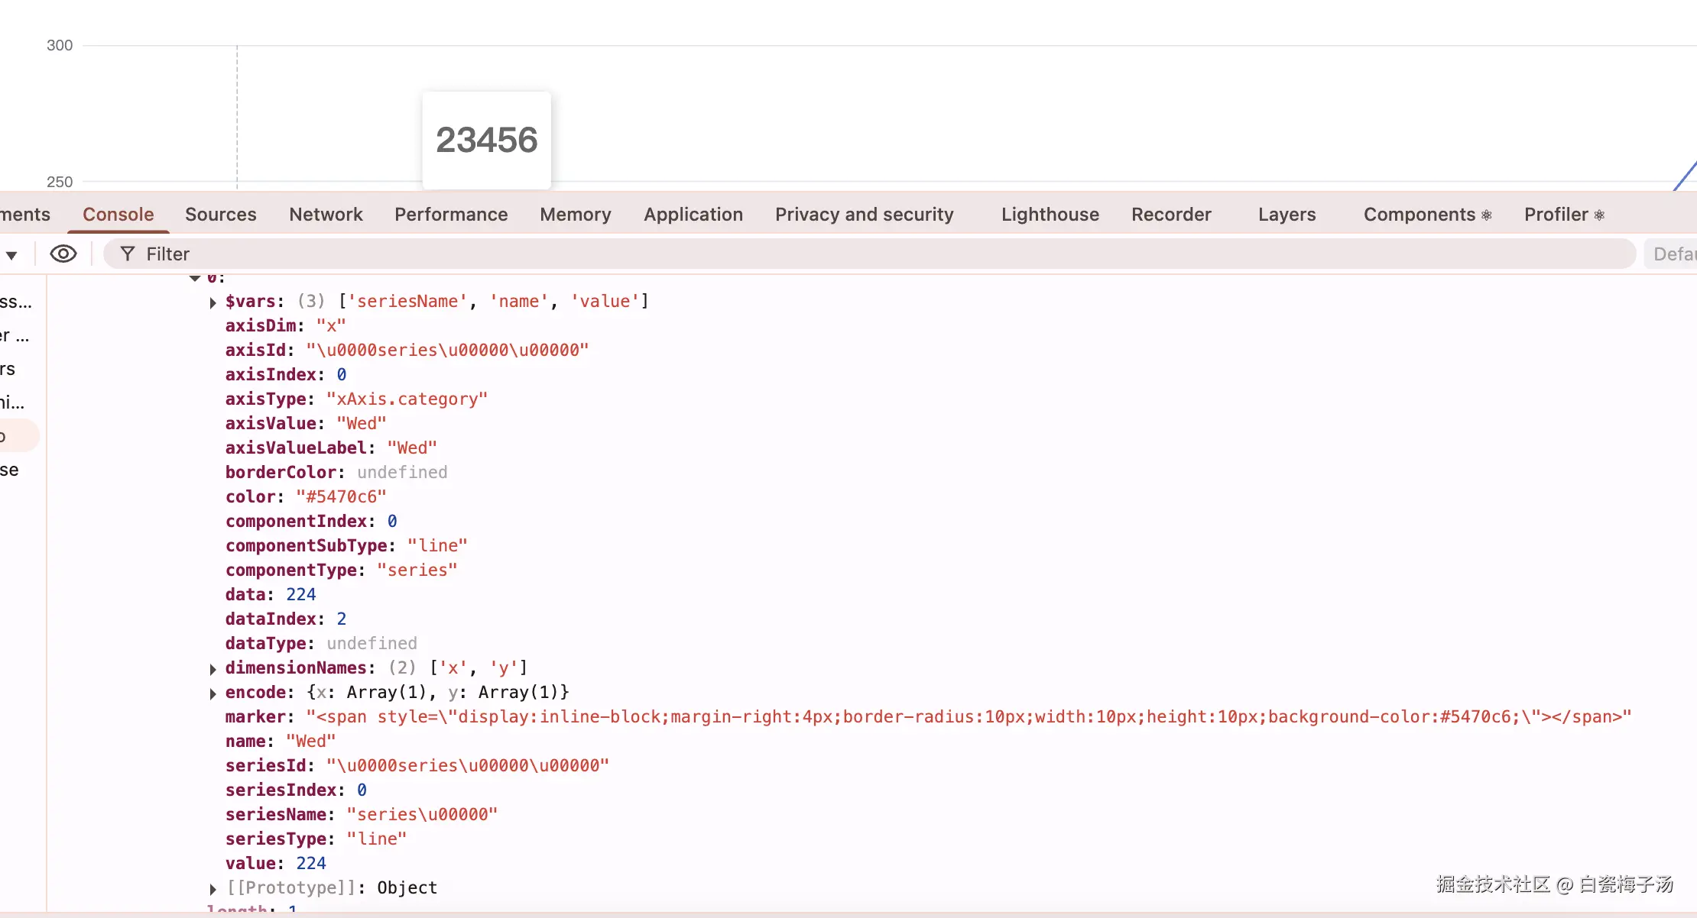Image resolution: width=1697 pixels, height=918 pixels.
Task: Open the React Components panel via its atom icon
Action: tap(1486, 215)
